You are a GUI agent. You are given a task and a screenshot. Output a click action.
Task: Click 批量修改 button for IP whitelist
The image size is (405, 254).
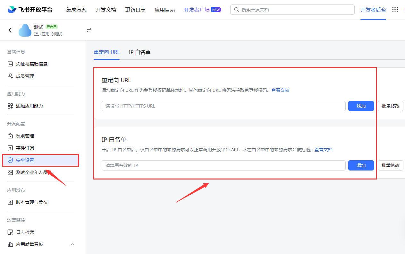tap(390, 165)
